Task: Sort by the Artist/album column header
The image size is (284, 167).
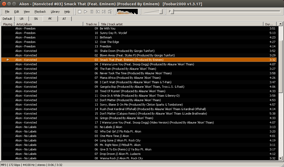Action: (x=48, y=24)
